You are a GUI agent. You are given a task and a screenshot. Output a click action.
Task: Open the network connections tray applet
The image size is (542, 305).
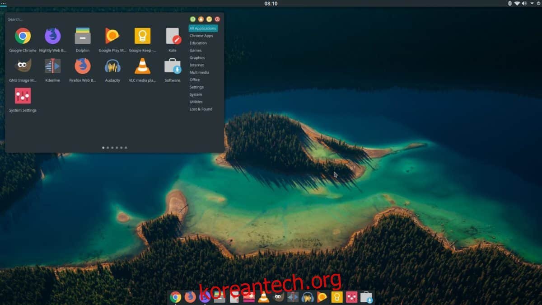pyautogui.click(x=517, y=3)
